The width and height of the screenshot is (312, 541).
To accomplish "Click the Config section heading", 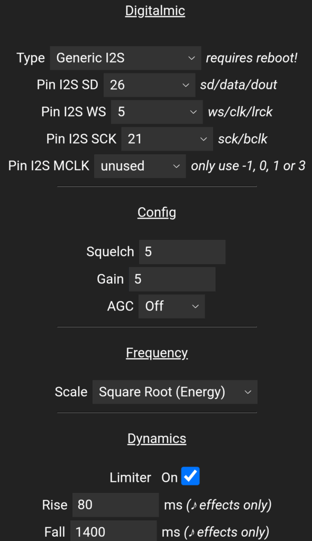I will click(157, 212).
